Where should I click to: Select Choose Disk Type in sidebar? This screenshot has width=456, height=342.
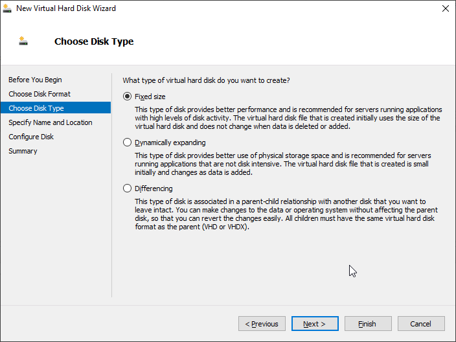pyautogui.click(x=36, y=108)
